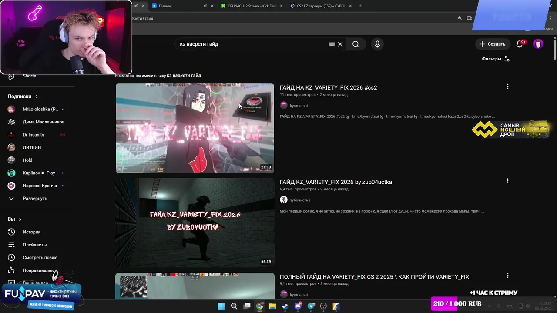Open File Explorer from the taskbar
This screenshot has width=557, height=313.
click(272, 306)
